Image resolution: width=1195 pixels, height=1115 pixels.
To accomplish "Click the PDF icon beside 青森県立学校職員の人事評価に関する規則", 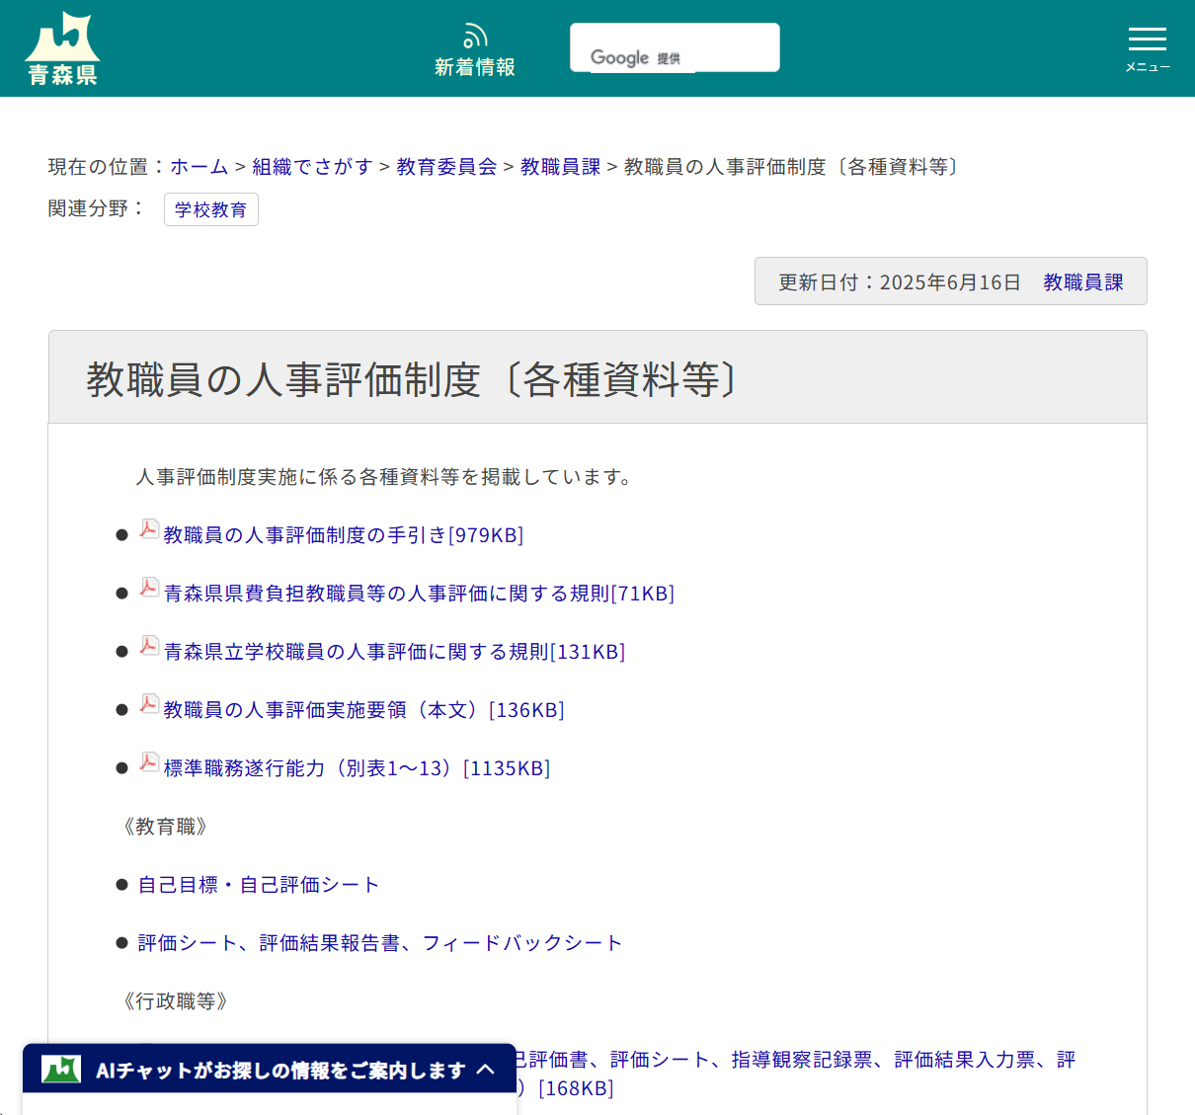I will pos(148,646).
